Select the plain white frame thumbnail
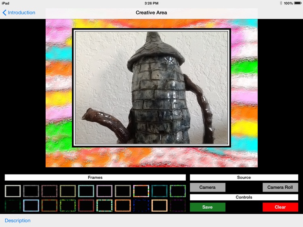The height and width of the screenshot is (227, 303). pos(13,191)
